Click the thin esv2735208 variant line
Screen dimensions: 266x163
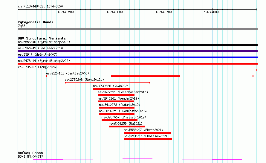coord(107,83)
